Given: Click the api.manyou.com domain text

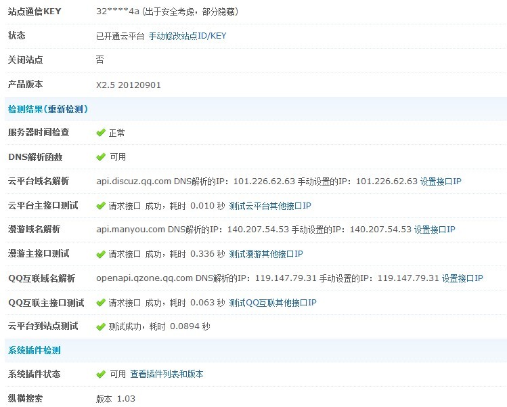Looking at the screenshot, I should (131, 230).
